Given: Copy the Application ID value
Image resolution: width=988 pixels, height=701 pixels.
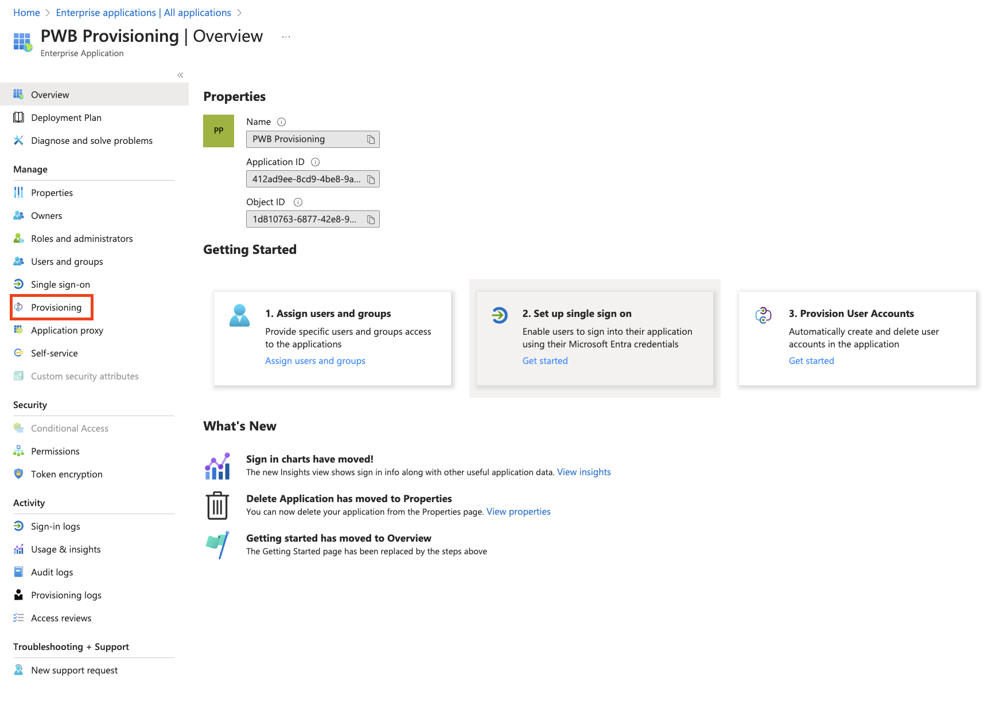Looking at the screenshot, I should pyautogui.click(x=371, y=179).
